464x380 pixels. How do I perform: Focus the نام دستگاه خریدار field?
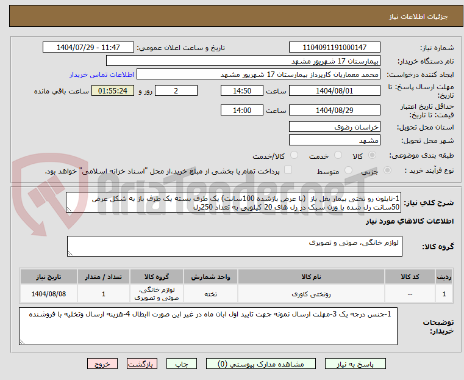pyautogui.click(x=243, y=61)
